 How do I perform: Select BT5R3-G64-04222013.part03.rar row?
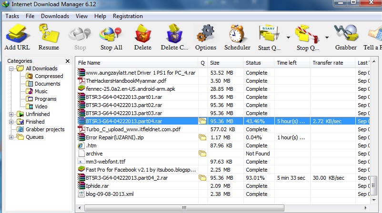coord(223,113)
